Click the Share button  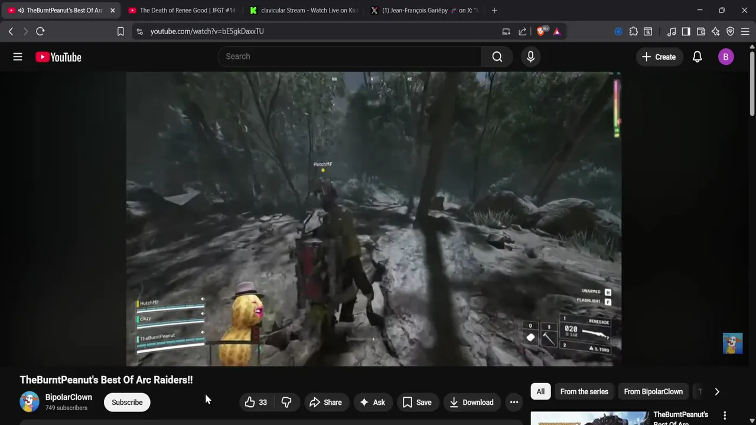pos(325,403)
